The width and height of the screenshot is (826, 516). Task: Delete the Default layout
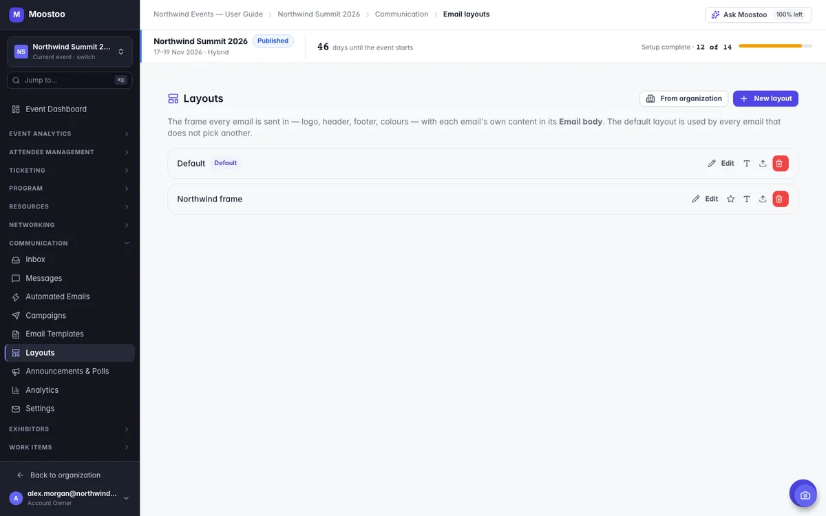(779, 163)
